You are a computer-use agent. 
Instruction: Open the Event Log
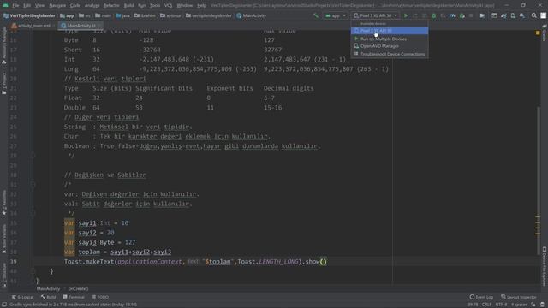pos(481,297)
